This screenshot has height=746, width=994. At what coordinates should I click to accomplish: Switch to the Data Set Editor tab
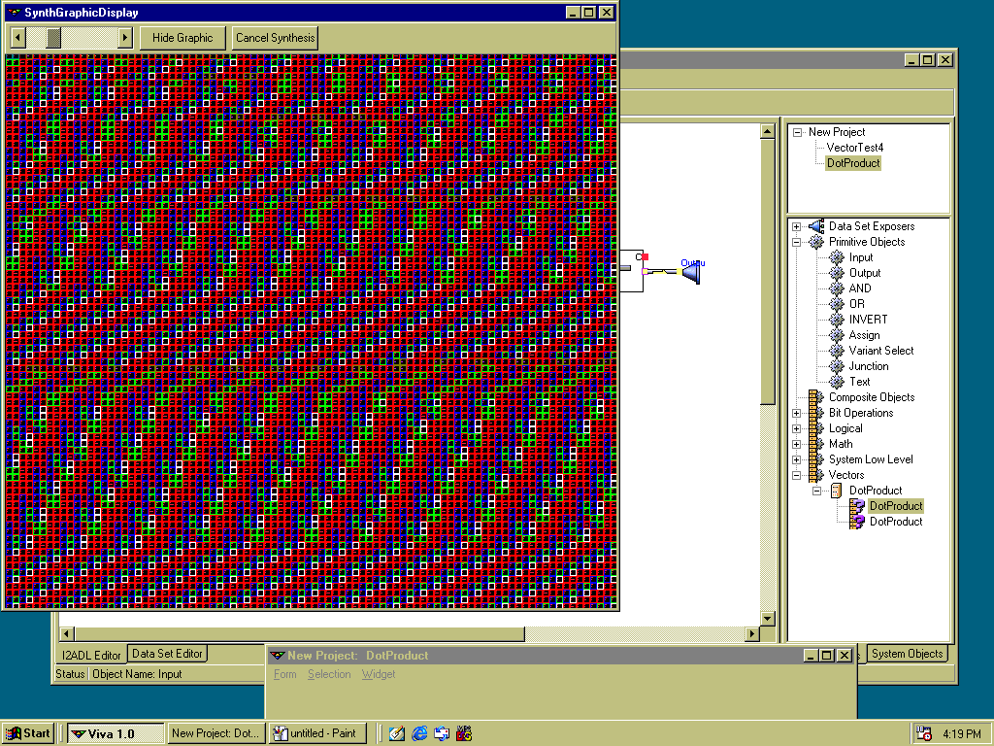[x=167, y=654]
